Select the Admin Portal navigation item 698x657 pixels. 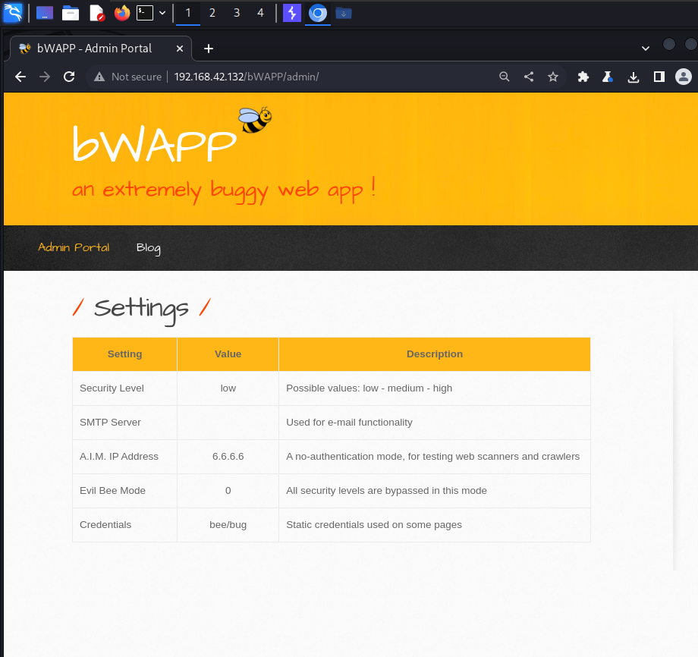point(74,247)
